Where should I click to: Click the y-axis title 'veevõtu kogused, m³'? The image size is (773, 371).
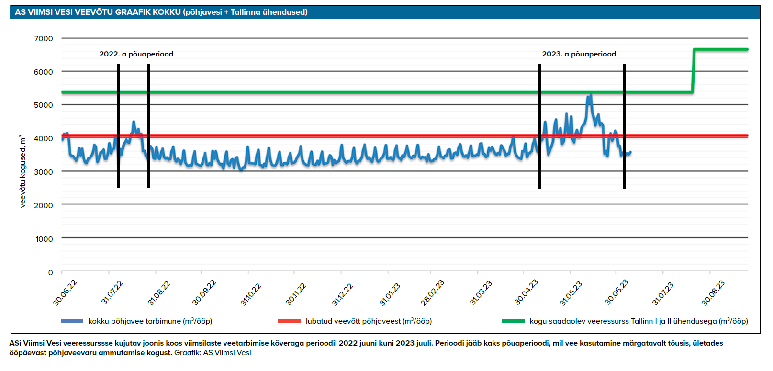pos(22,171)
